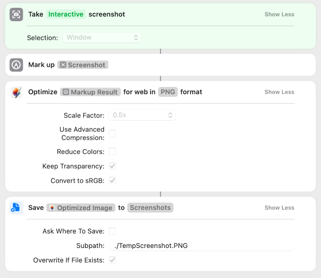Screen dimensions: 321x278
Task: Click the Optimize action app icon
Action: coord(16,92)
